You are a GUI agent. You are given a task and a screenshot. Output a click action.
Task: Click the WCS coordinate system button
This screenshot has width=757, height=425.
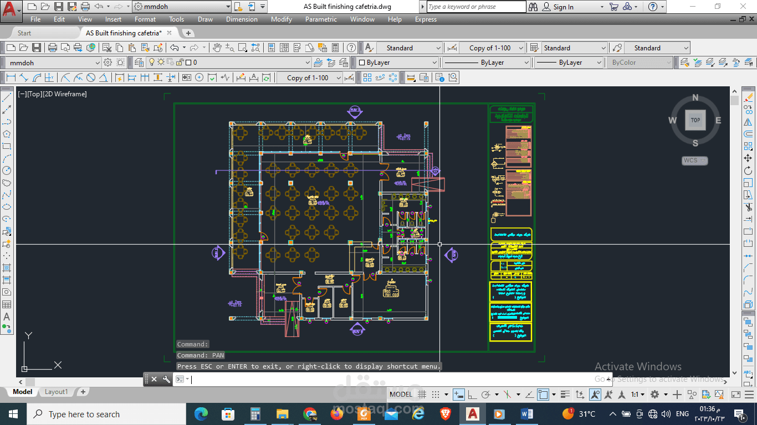click(x=695, y=160)
